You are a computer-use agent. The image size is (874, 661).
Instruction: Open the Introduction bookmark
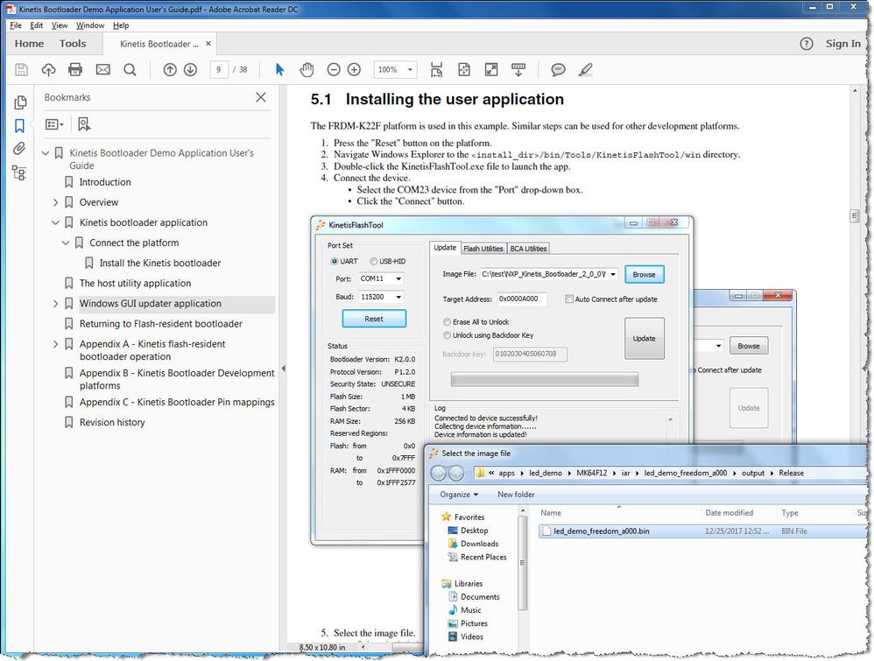coord(105,182)
